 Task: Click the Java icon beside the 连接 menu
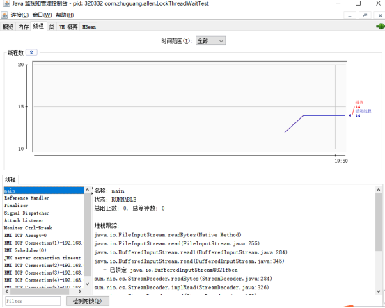pos(4,15)
